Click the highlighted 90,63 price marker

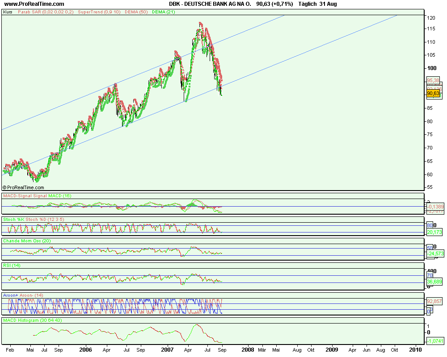click(433, 93)
